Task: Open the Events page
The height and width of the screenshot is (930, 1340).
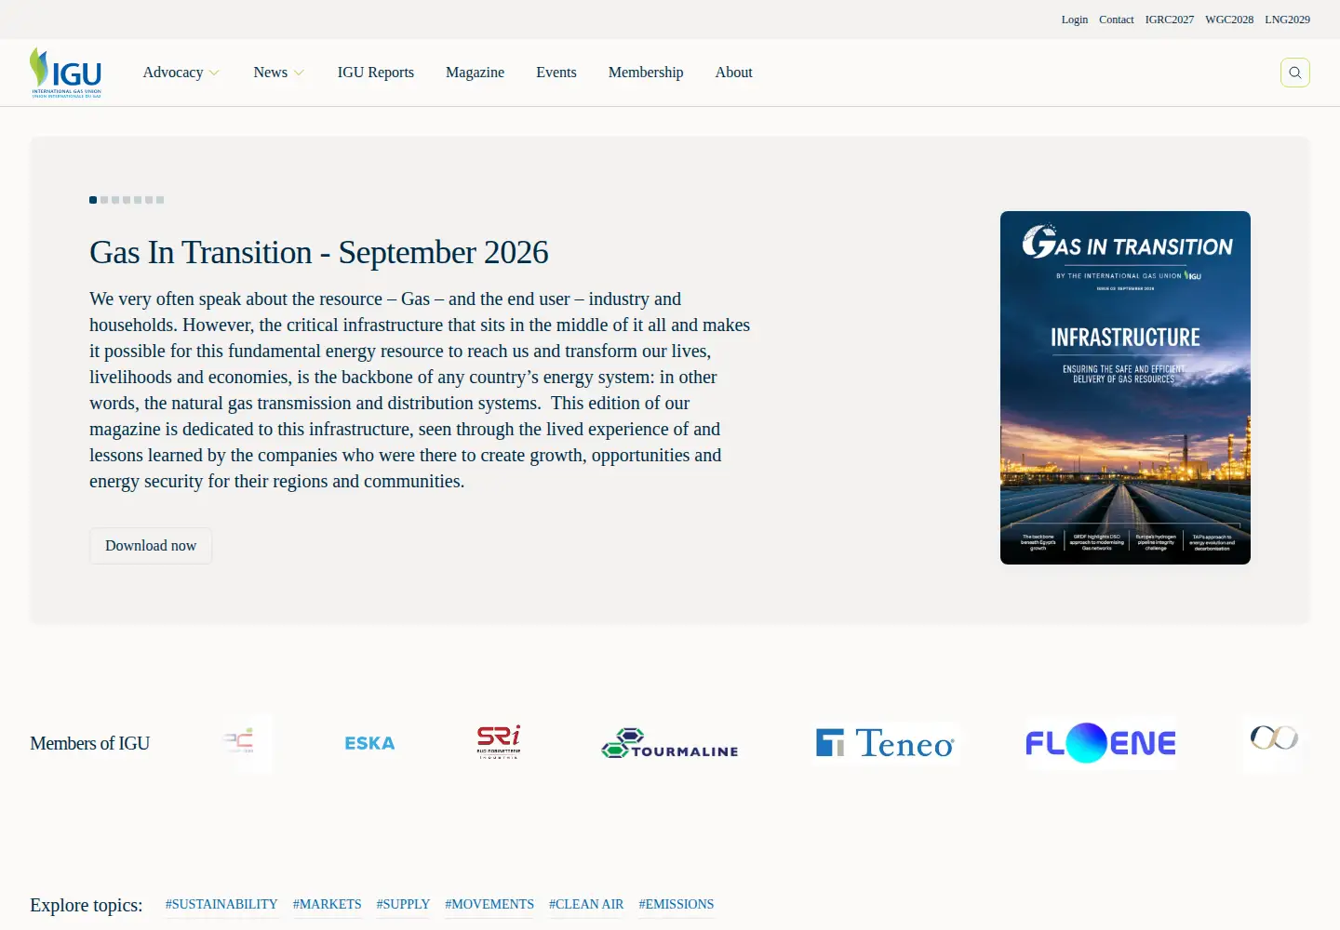Action: tap(556, 73)
